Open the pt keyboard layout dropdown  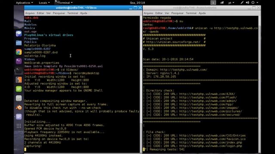(231, 3)
